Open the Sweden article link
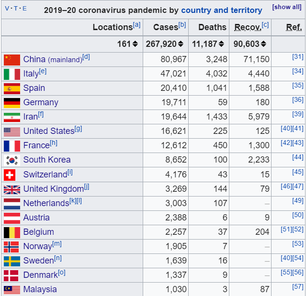 (39, 261)
